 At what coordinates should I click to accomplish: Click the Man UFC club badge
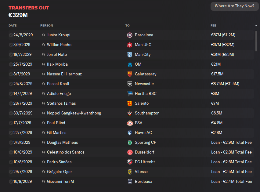point(130,45)
